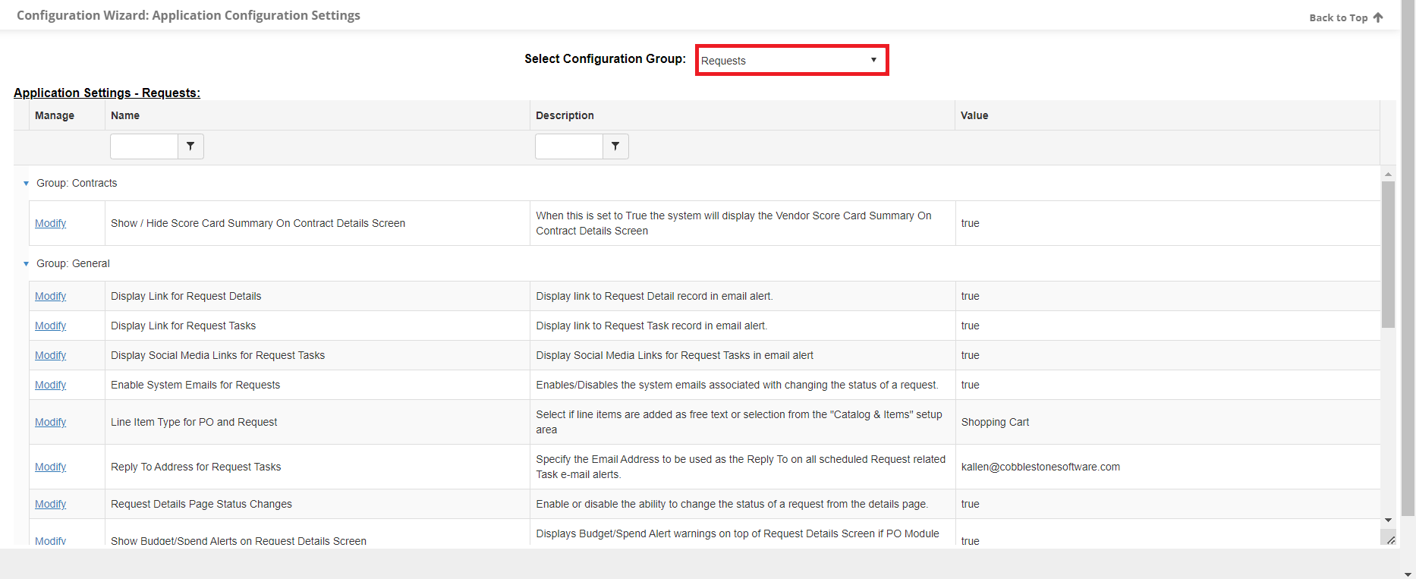Viewport: 1416px width, 579px height.
Task: Open the Select Configuration Group dropdown
Action: coord(791,60)
